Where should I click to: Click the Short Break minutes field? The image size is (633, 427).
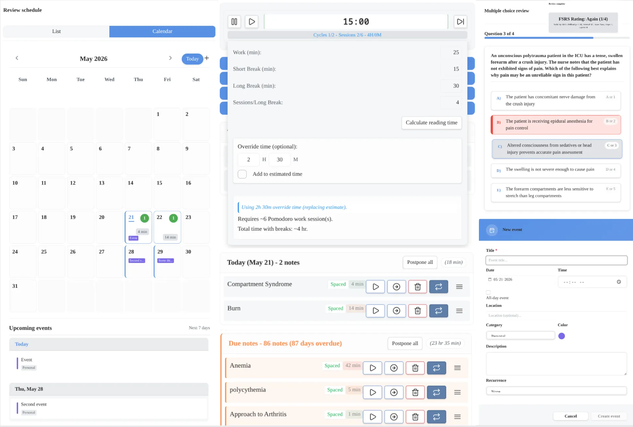[451, 69]
